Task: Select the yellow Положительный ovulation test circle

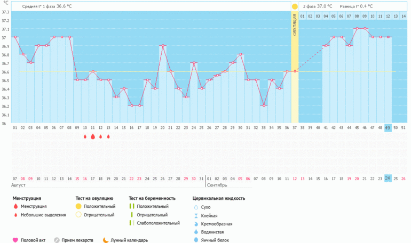Action: pos(78,206)
